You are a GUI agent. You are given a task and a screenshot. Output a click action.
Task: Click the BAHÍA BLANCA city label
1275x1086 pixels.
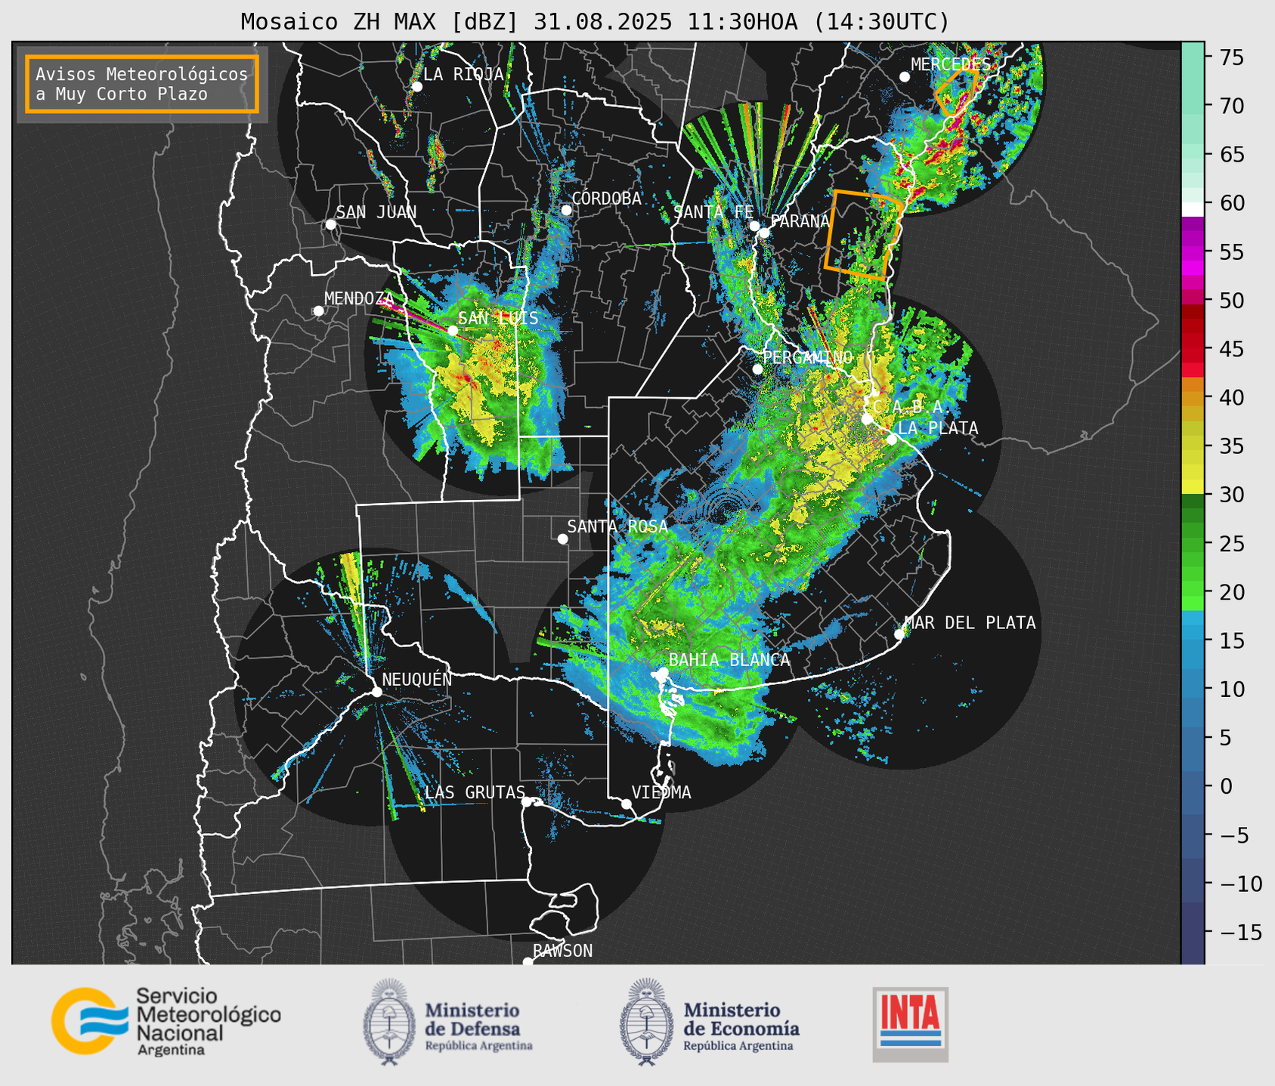729,660
